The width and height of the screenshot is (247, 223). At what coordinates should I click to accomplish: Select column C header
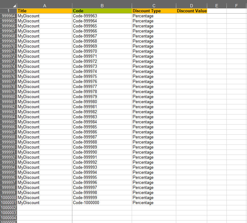(x=154, y=6)
